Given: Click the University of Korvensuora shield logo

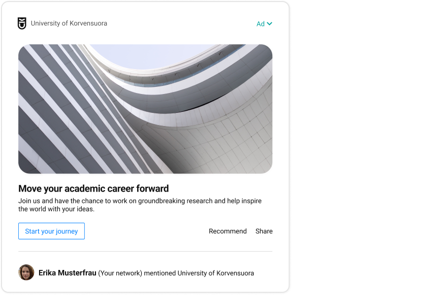Looking at the screenshot, I should [x=21, y=23].
